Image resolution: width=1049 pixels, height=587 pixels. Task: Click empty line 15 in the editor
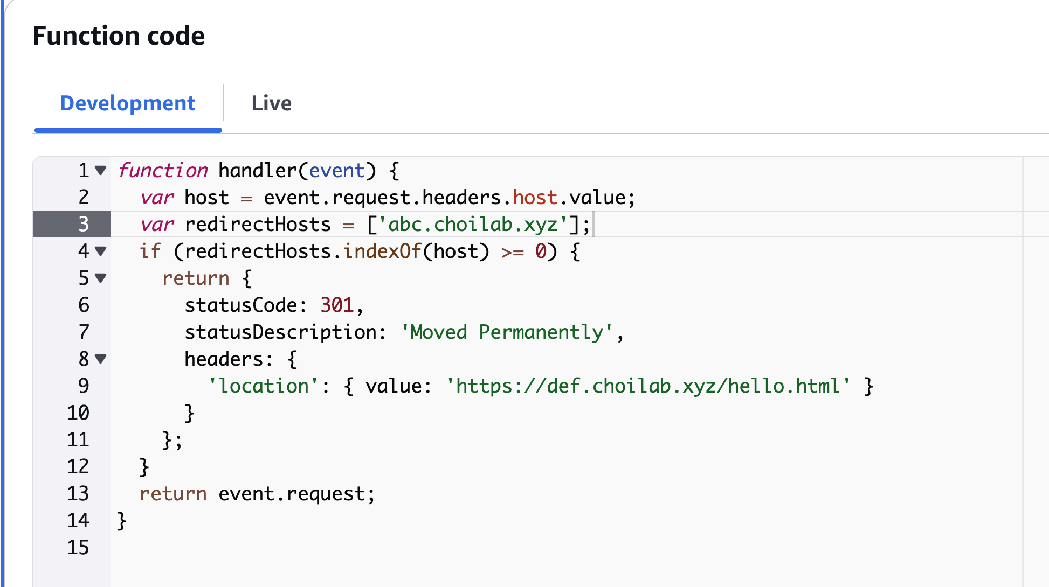click(377, 547)
